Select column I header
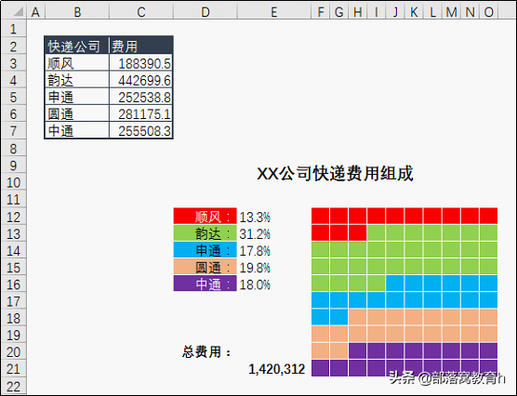This screenshot has width=517, height=396. tap(377, 12)
